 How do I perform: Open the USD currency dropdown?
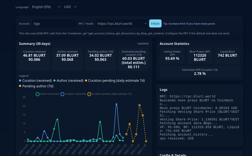70,7
